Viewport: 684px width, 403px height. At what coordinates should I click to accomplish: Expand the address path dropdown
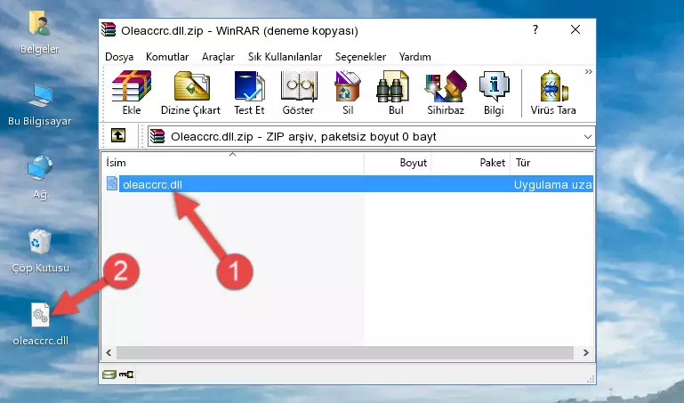pos(588,137)
